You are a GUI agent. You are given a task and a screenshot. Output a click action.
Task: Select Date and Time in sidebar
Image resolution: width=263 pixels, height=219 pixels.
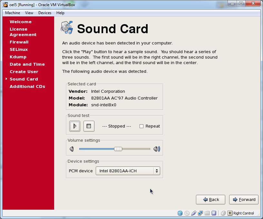pyautogui.click(x=27, y=64)
